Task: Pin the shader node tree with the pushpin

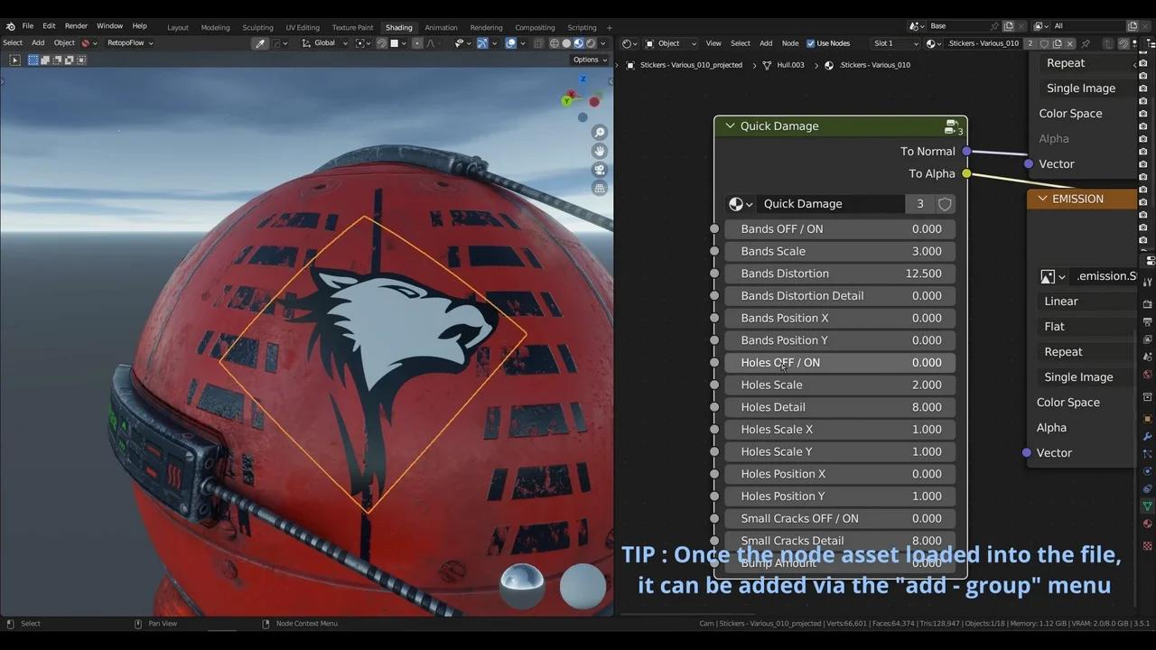Action: [1086, 42]
